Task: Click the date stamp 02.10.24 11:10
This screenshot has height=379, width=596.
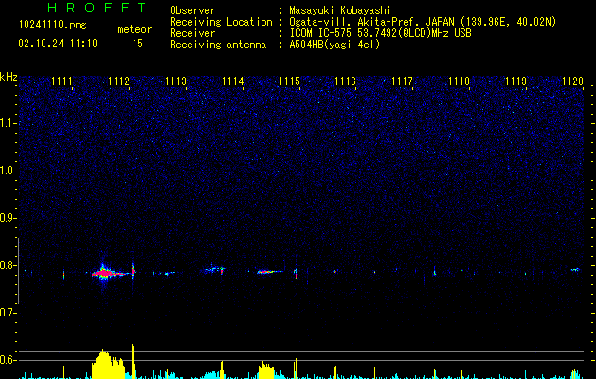Action: point(58,44)
